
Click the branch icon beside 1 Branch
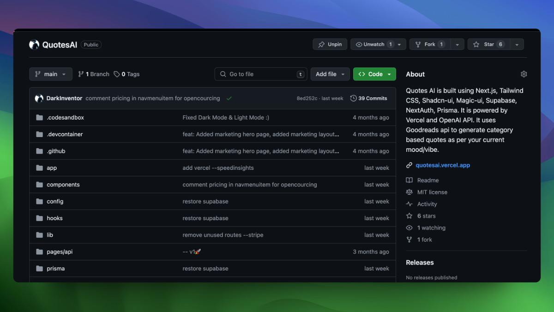coord(81,74)
